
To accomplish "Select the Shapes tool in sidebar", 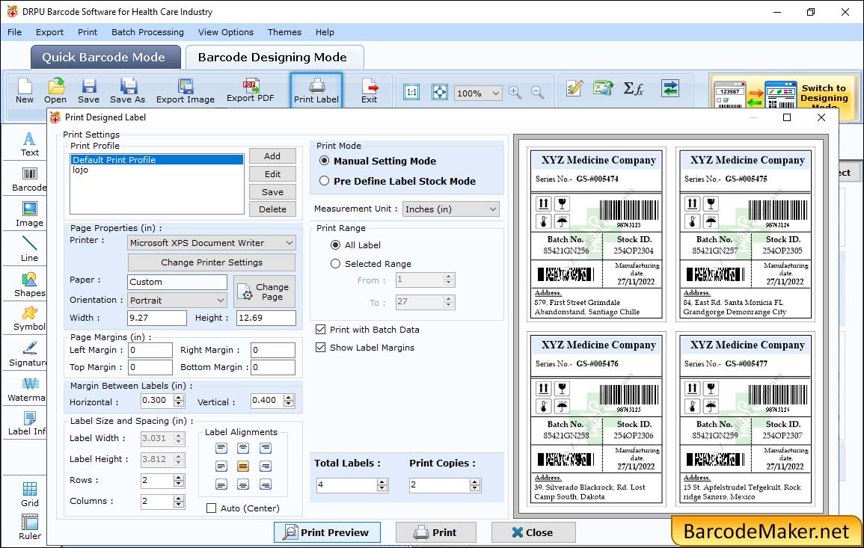I will 30,284.
